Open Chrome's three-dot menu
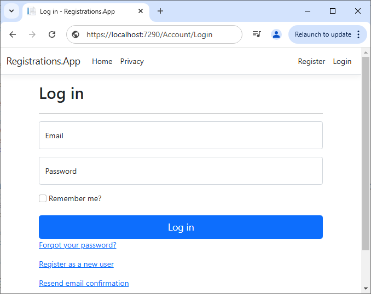 click(x=358, y=34)
